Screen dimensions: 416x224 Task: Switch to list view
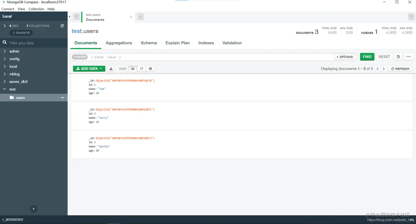coord(133,69)
